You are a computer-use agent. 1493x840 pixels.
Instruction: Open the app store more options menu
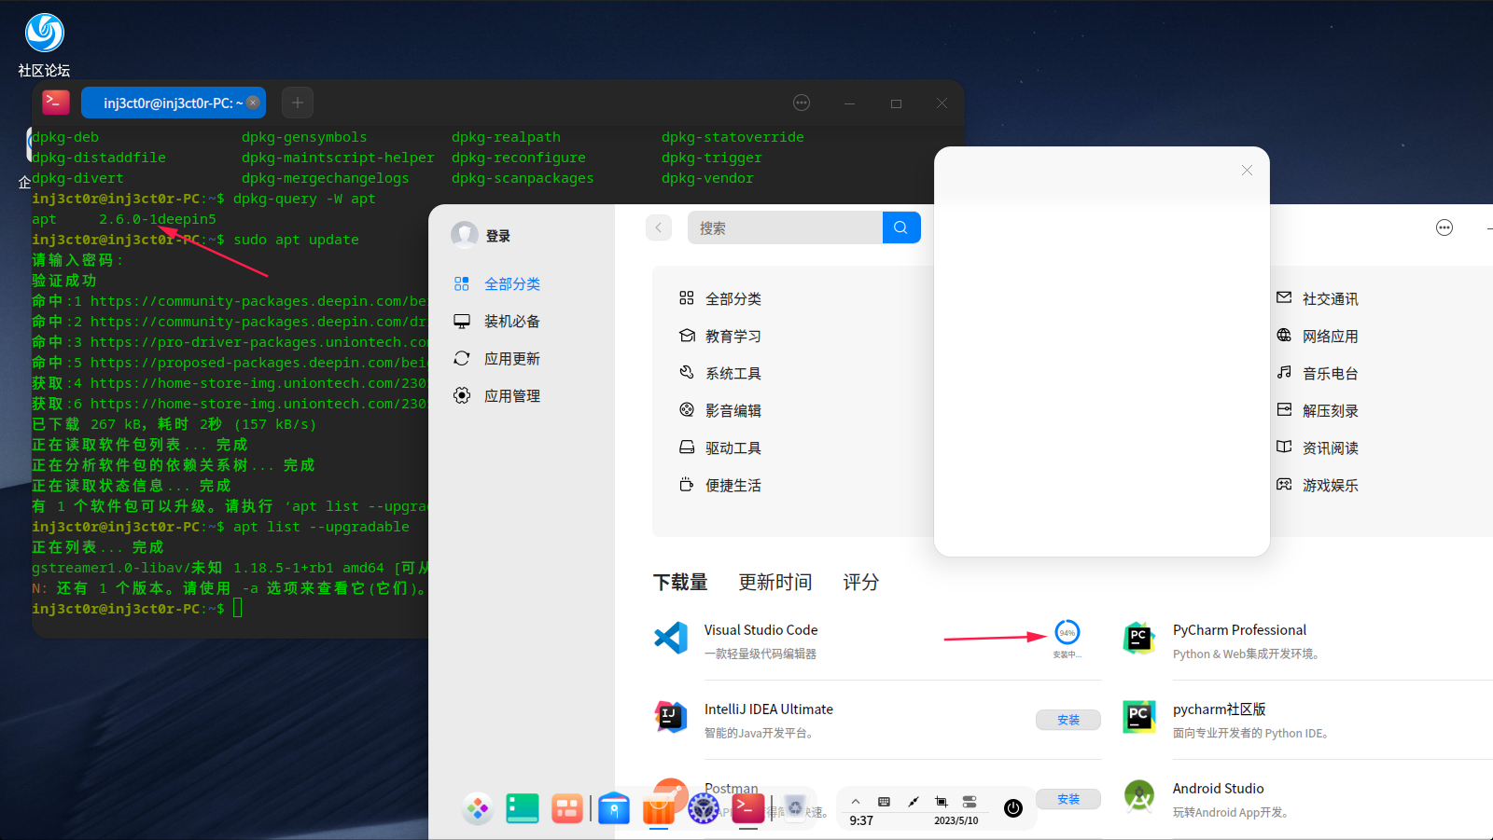(1444, 227)
